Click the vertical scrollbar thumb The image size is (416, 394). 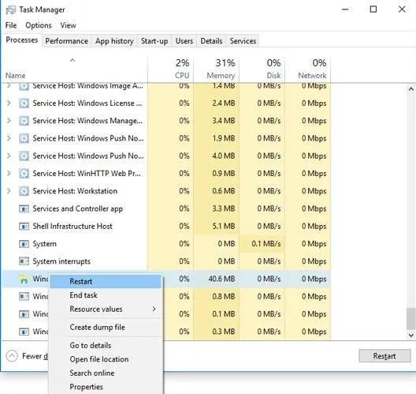[x=411, y=319]
